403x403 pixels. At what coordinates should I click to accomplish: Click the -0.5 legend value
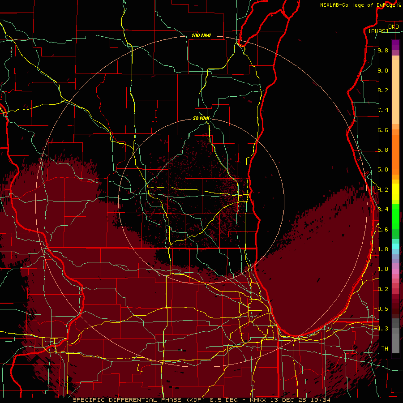tap(381, 309)
